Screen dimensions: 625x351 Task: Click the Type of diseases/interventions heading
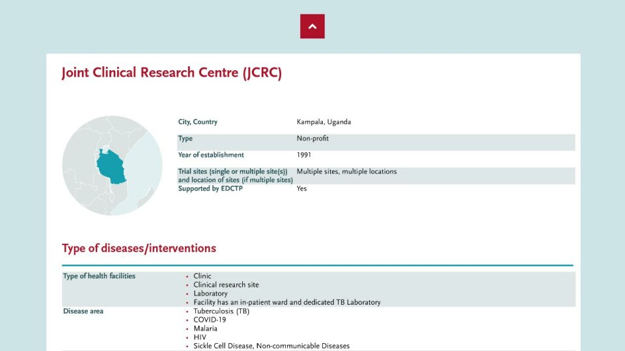coord(139,248)
